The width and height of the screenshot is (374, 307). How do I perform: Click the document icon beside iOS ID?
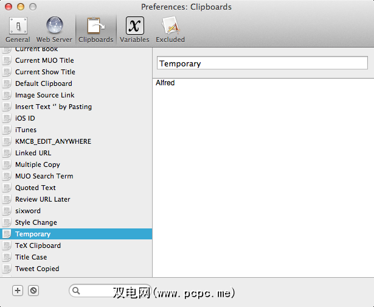point(7,118)
